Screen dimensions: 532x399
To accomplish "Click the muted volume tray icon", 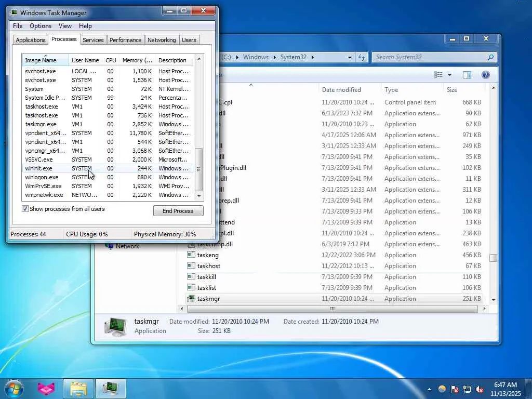I will (x=480, y=389).
